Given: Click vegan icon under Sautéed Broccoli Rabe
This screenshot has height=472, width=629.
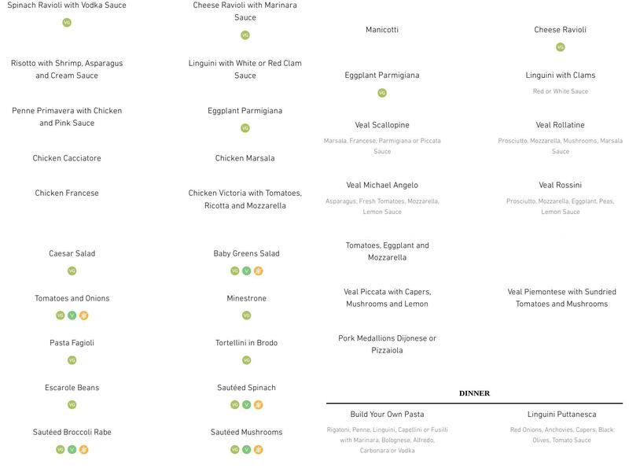Looking at the screenshot, I should (x=72, y=450).
